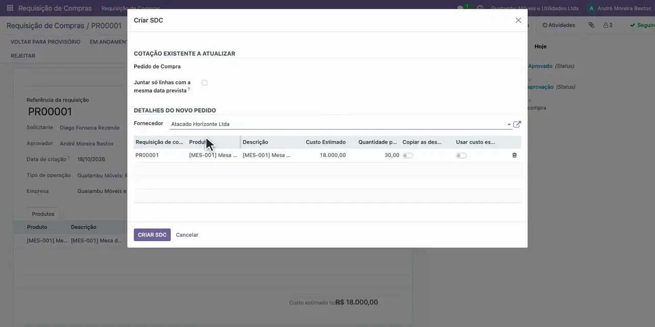655x327 pixels.
Task: Toggle Usar custo estimado switch
Action: pyautogui.click(x=461, y=155)
